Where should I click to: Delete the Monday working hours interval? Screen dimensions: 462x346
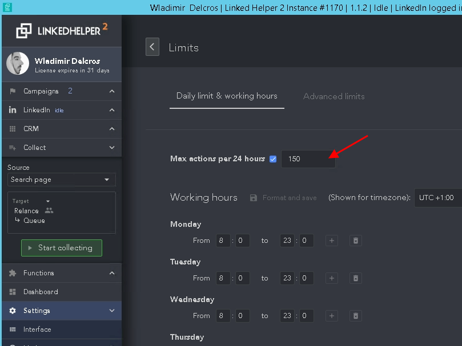356,241
